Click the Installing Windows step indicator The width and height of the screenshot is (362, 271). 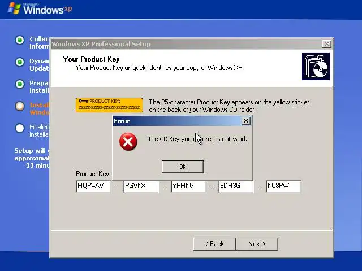(x=20, y=106)
